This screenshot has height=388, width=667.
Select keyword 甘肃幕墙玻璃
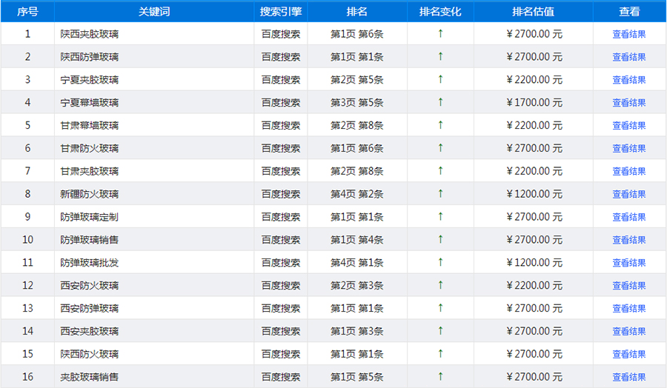(x=90, y=126)
